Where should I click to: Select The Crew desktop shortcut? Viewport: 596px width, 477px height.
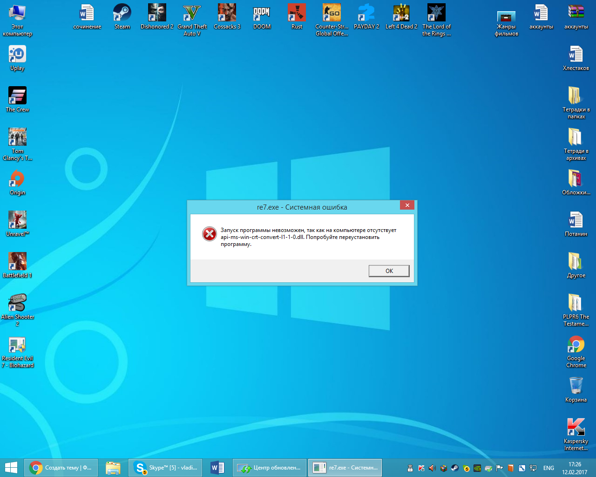coord(17,100)
